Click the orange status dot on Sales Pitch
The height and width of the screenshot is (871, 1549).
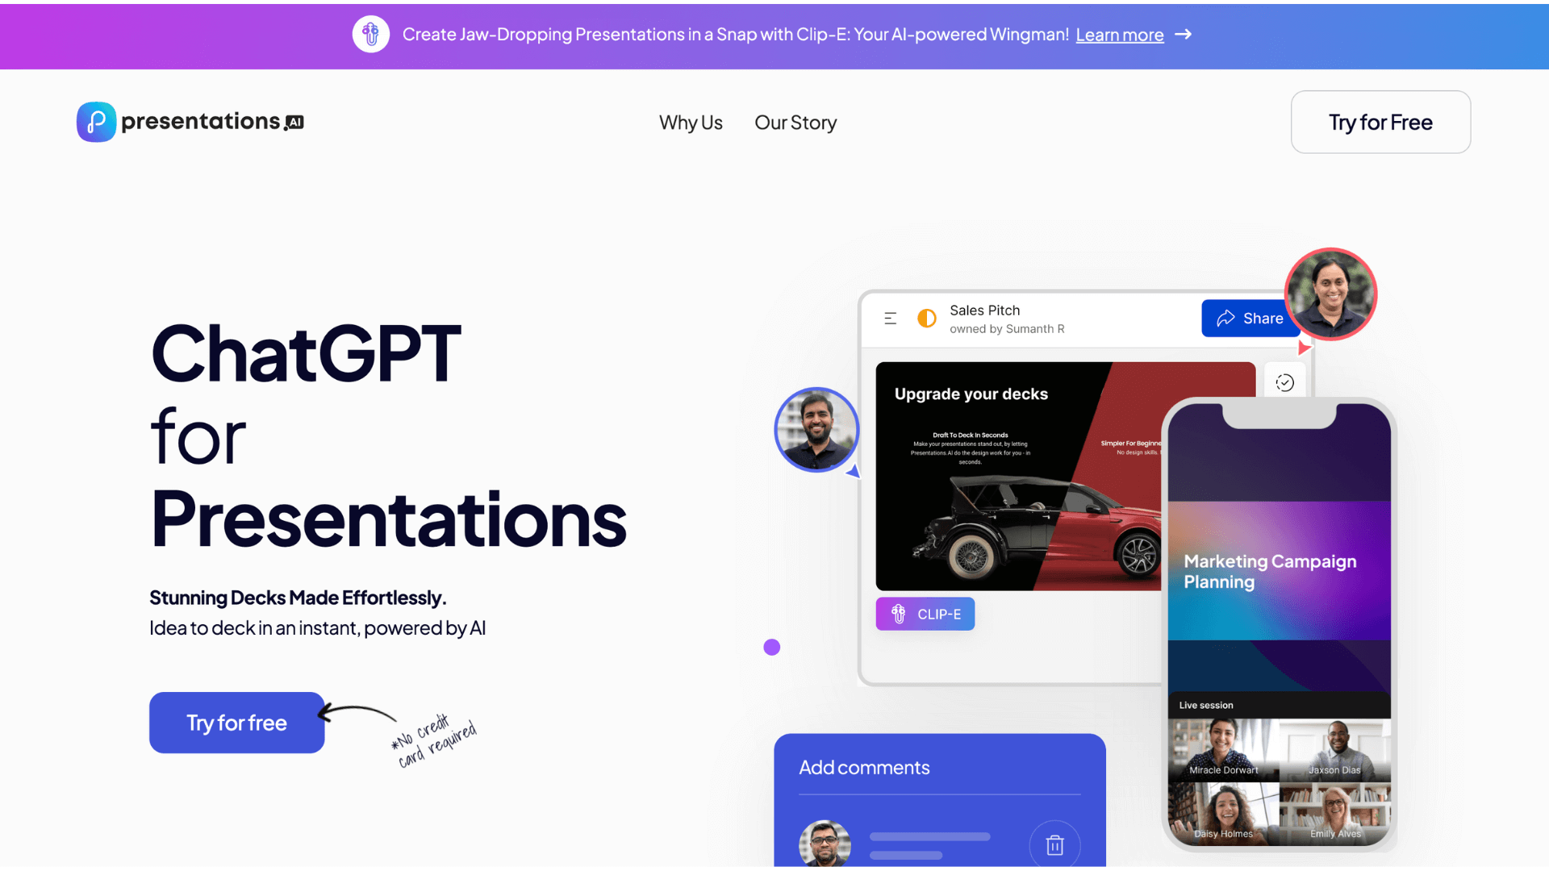click(x=925, y=317)
